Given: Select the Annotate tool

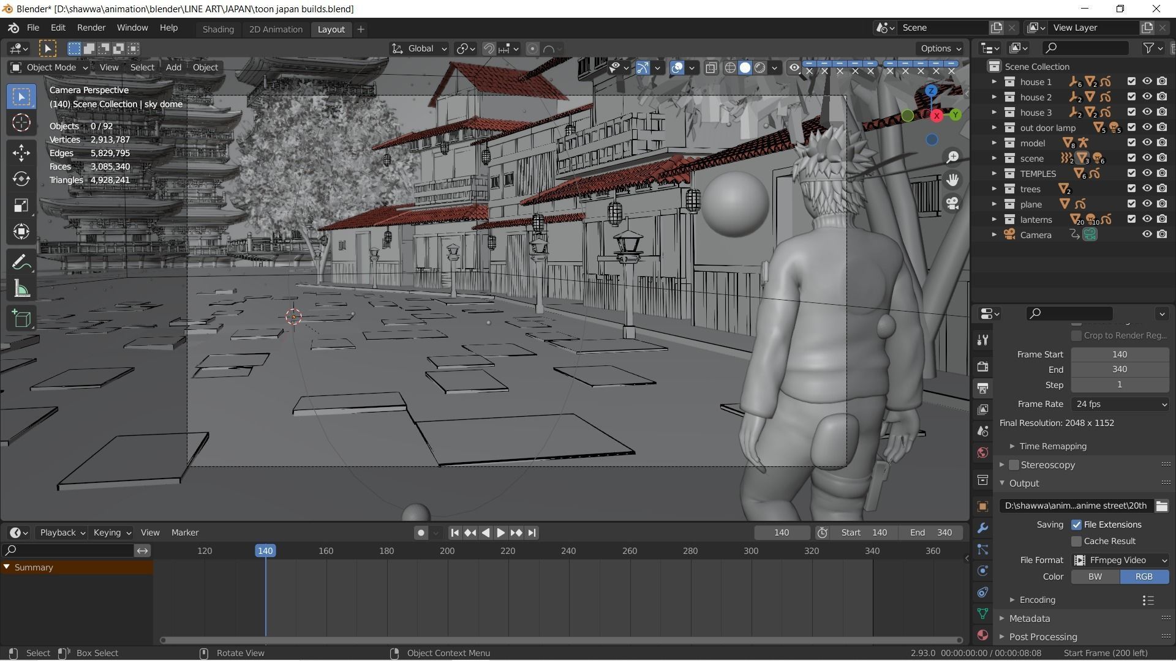Looking at the screenshot, I should point(21,263).
